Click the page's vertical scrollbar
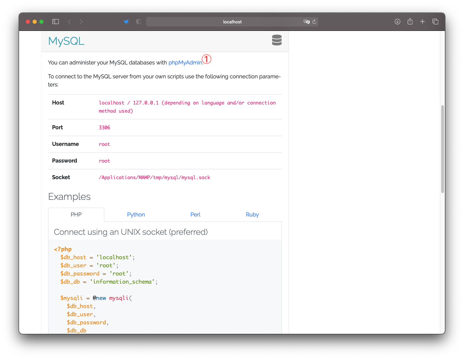 tap(442, 149)
